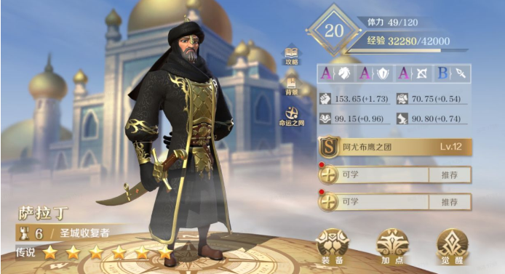The height and width of the screenshot is (274, 505).
Task: Click the 153.65 strength stat
Action: tap(354, 99)
